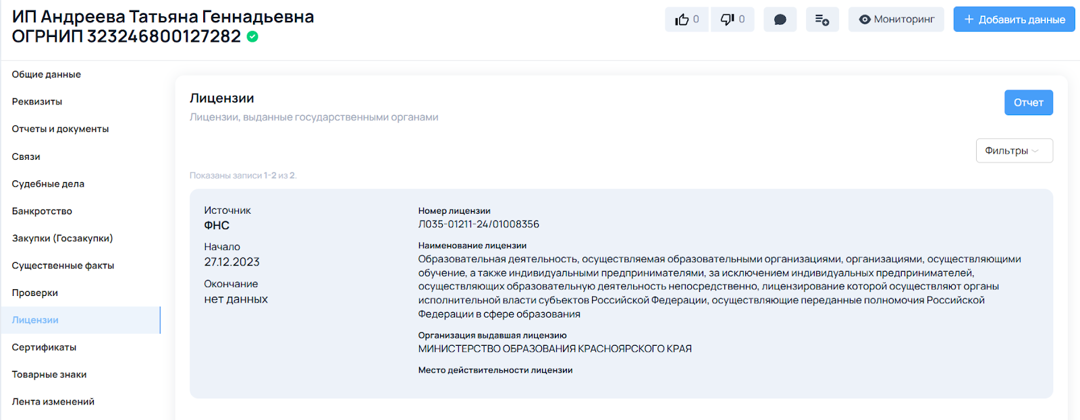Click the thumbs-down dislike button

click(732, 20)
